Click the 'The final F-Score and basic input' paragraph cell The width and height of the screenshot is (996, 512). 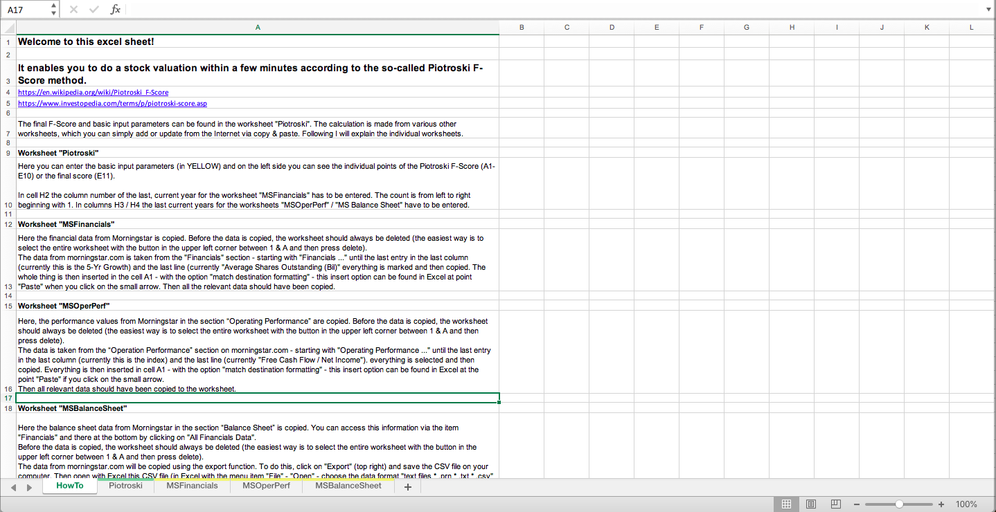258,129
